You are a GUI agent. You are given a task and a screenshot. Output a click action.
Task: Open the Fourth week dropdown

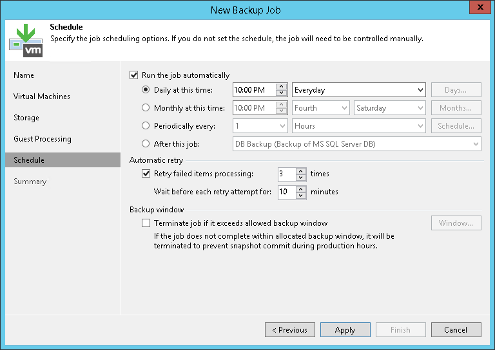point(320,107)
